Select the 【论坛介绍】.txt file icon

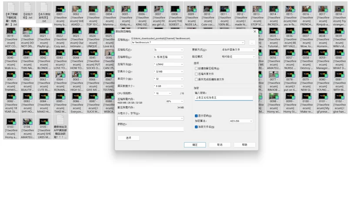[x=27, y=8]
